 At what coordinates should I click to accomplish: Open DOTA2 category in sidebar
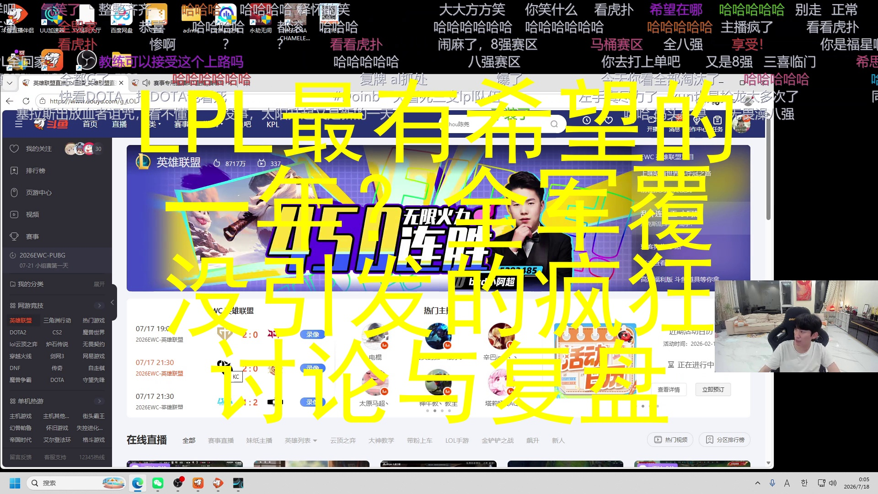(x=18, y=333)
